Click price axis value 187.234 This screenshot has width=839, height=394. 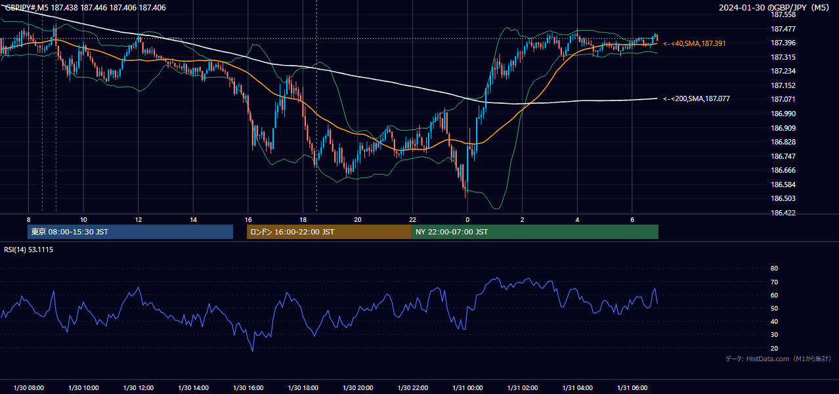pos(783,71)
